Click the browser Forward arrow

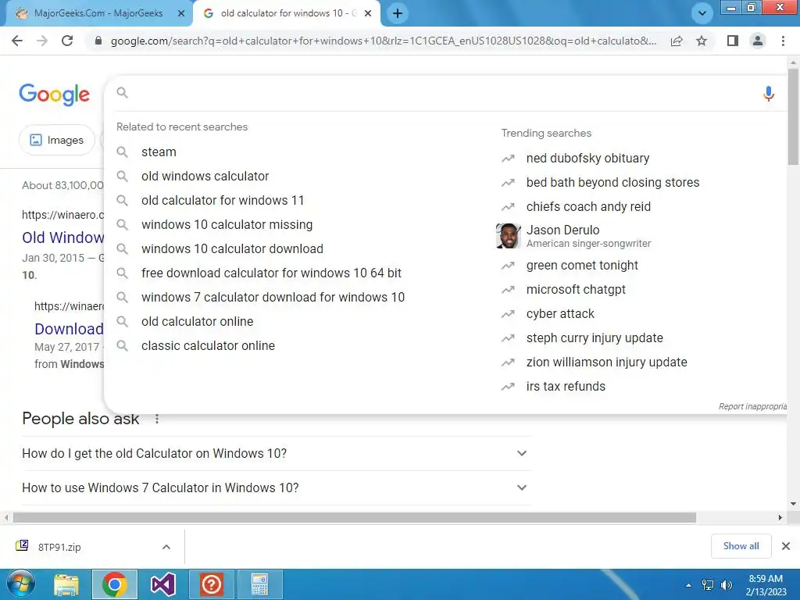point(42,41)
